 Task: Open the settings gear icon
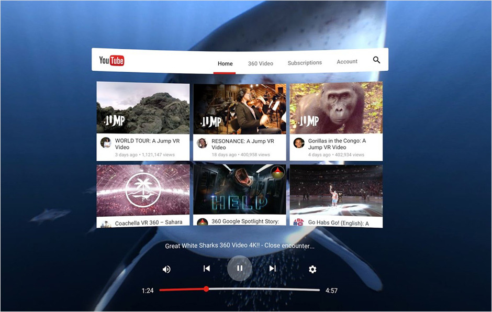click(x=312, y=269)
